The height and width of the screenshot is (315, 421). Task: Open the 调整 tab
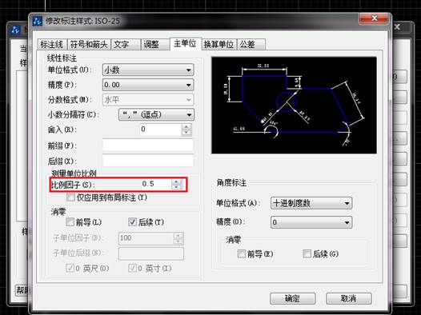[x=155, y=44]
